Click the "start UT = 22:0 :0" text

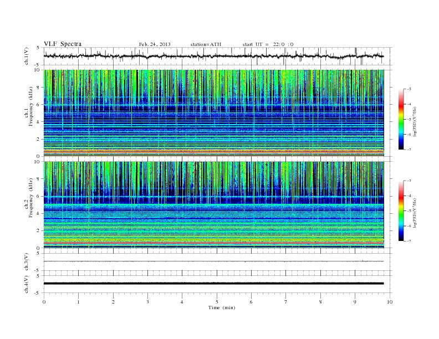point(268,44)
